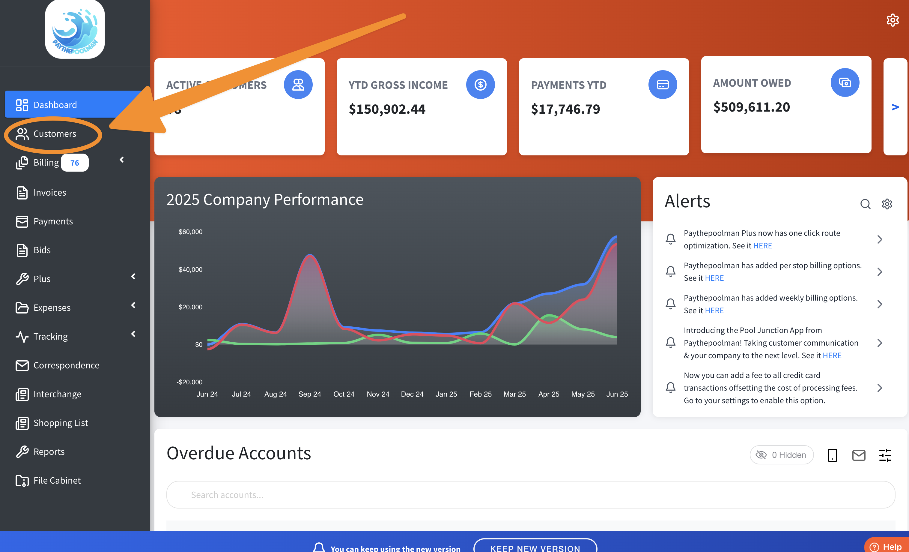Open the Alerts search magnifier icon
The image size is (909, 552).
point(865,204)
